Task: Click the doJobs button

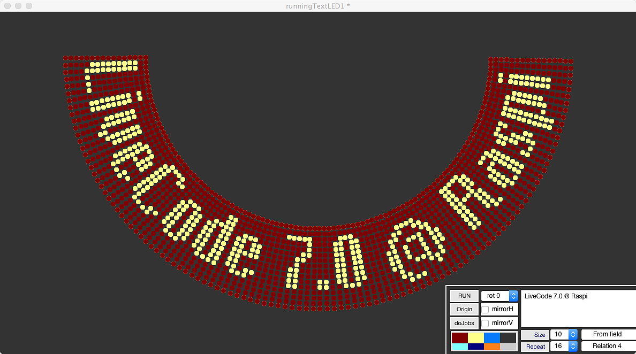Action: (464, 323)
